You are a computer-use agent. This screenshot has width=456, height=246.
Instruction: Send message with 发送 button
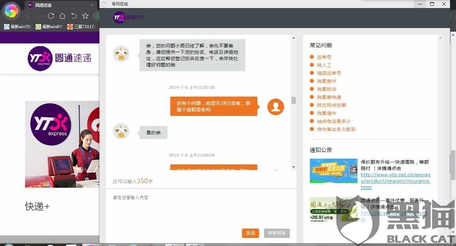point(250,233)
